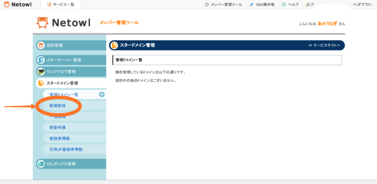Open 汎用JP登録者情報 sidebar item

point(74,149)
